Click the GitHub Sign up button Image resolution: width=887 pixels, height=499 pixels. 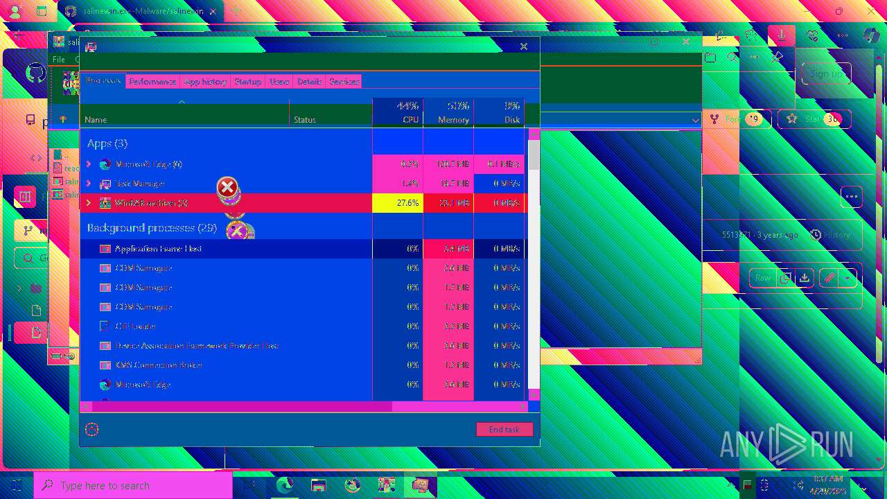click(826, 73)
